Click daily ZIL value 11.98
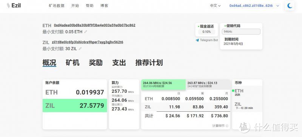Screen dimensions: 302x137 (175, 107)
